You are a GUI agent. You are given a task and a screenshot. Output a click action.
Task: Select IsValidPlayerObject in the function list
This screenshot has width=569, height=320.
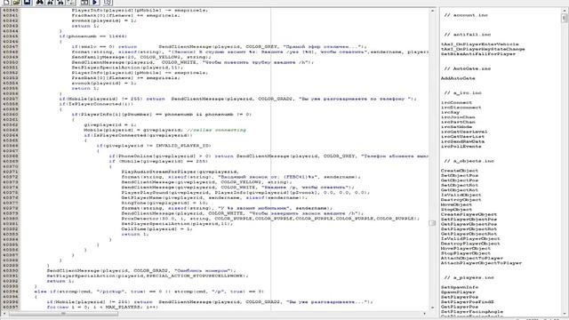point(470,239)
